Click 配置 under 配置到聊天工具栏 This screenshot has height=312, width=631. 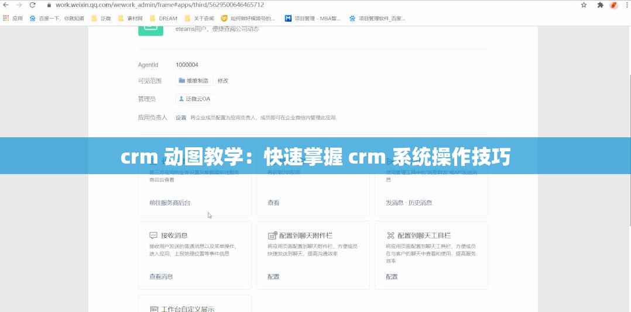click(x=392, y=277)
